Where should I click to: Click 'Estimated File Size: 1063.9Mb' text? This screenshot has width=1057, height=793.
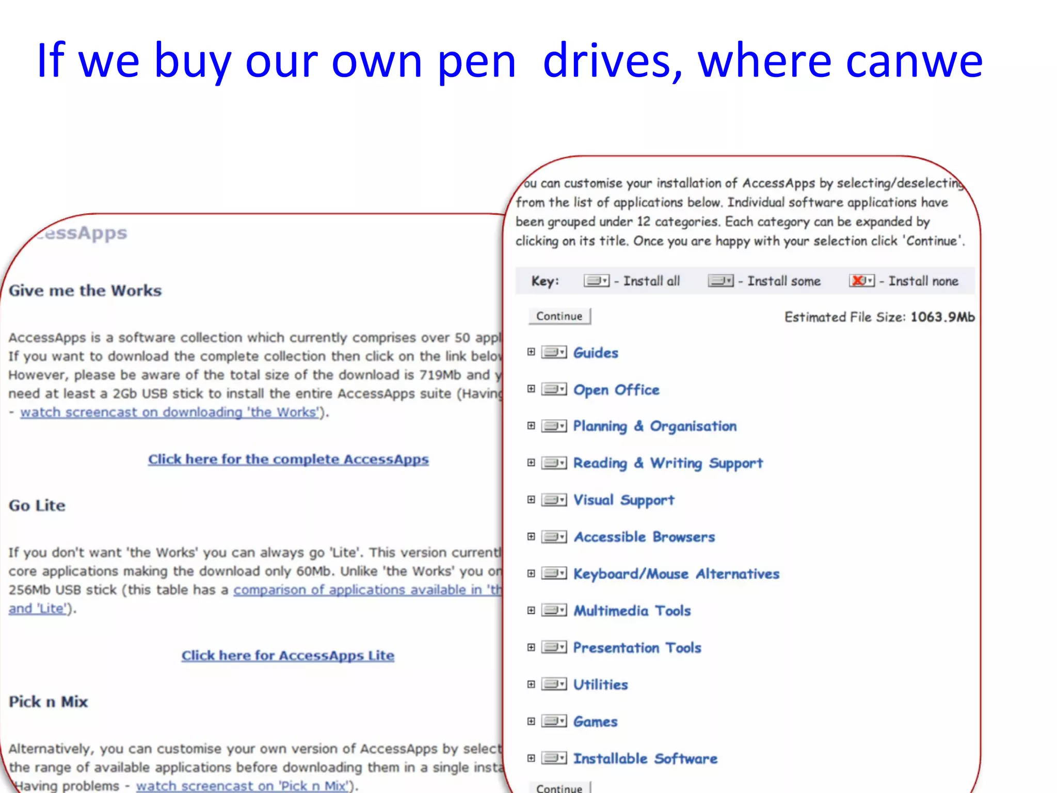(879, 317)
